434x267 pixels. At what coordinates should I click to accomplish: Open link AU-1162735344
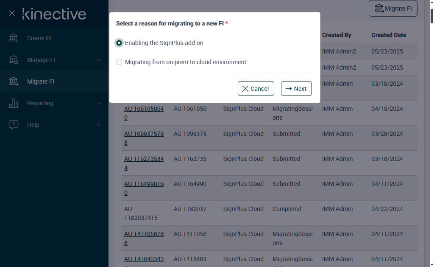[x=144, y=163]
